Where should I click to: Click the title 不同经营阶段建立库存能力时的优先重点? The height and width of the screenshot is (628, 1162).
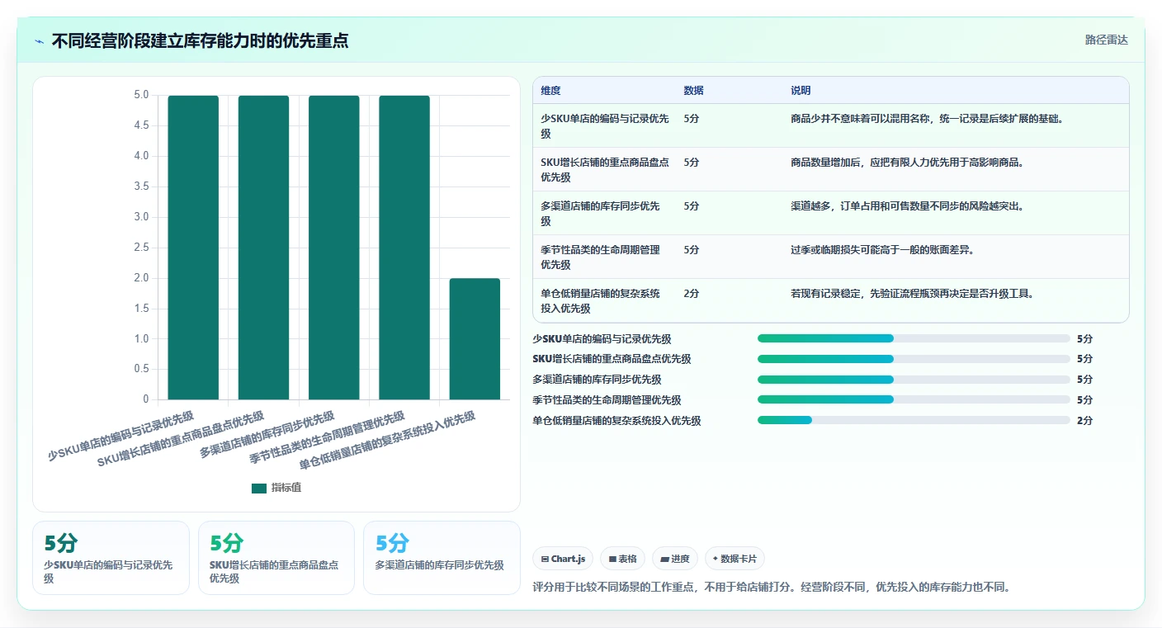[200, 40]
